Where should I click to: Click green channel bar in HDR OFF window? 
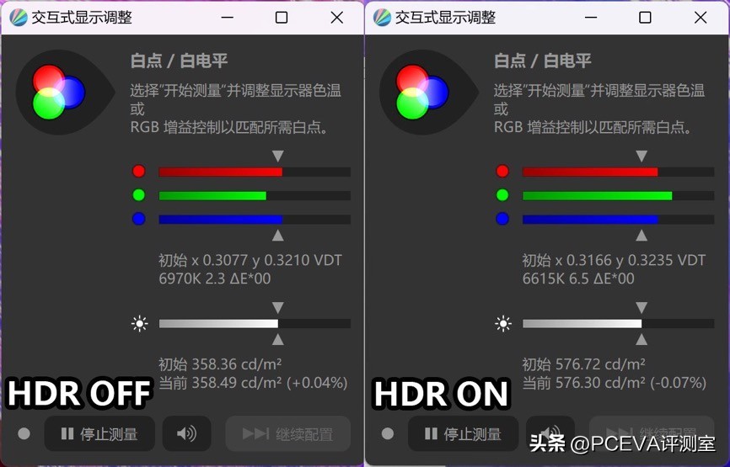tap(255, 195)
